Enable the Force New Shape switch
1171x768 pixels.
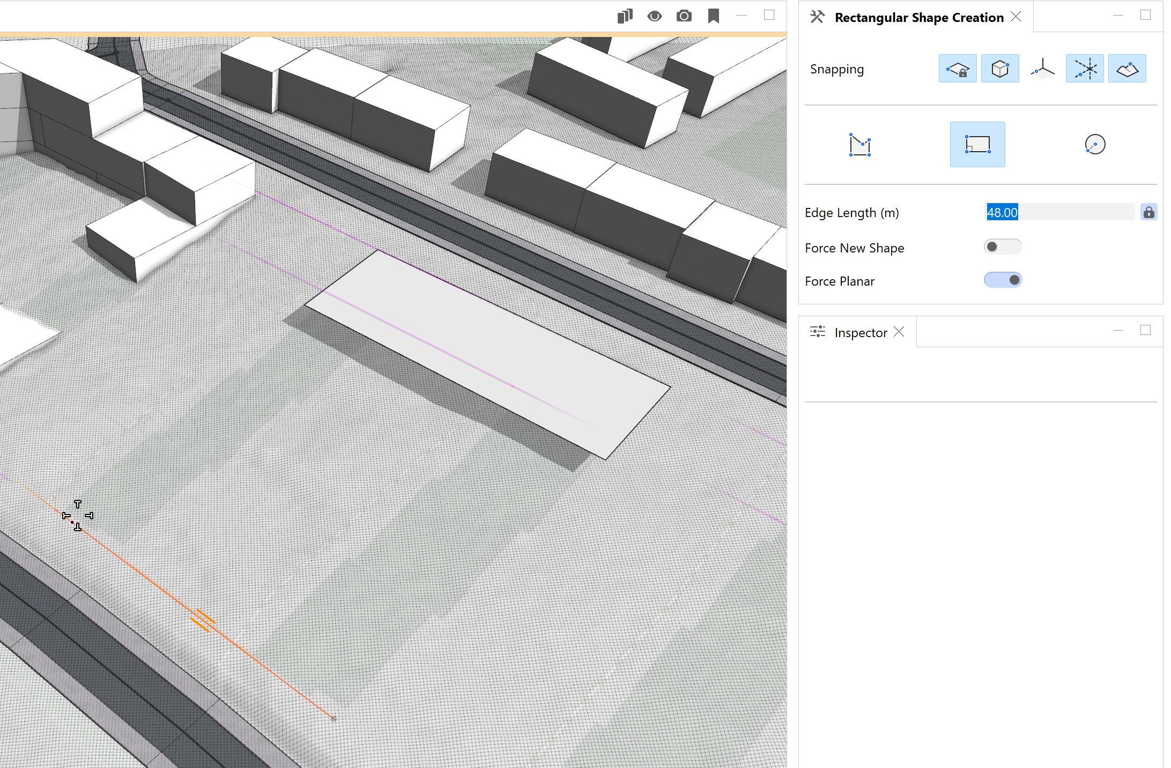click(x=1003, y=247)
